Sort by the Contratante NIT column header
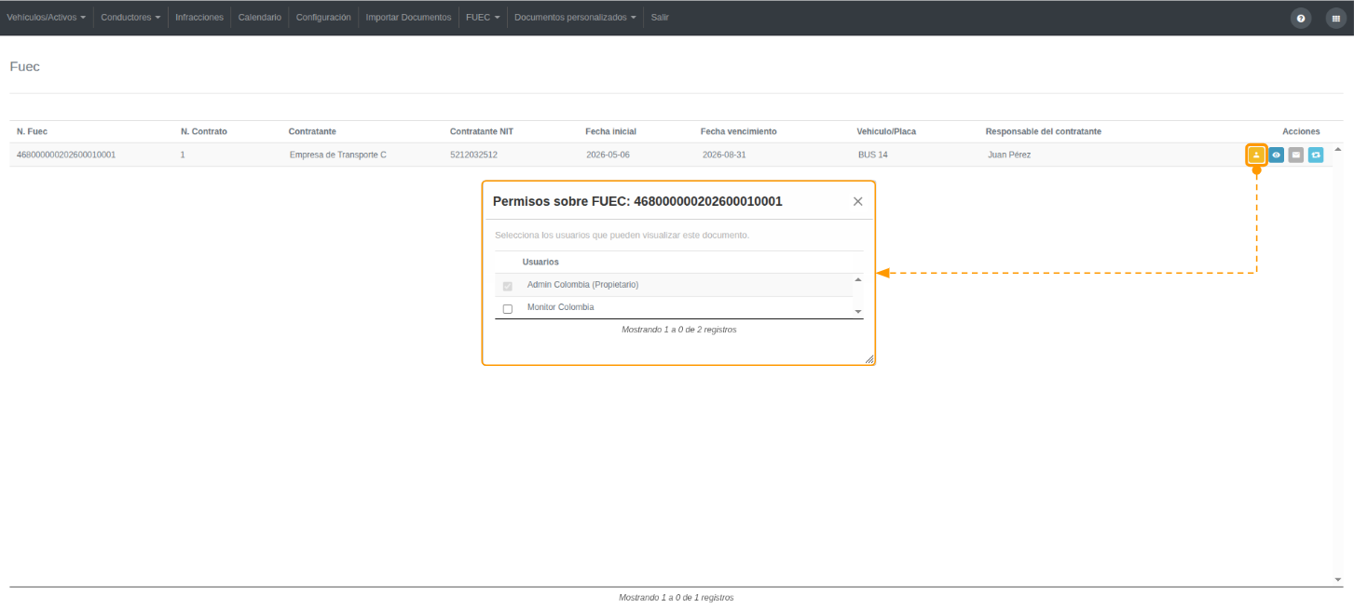This screenshot has width=1354, height=608. [x=482, y=131]
